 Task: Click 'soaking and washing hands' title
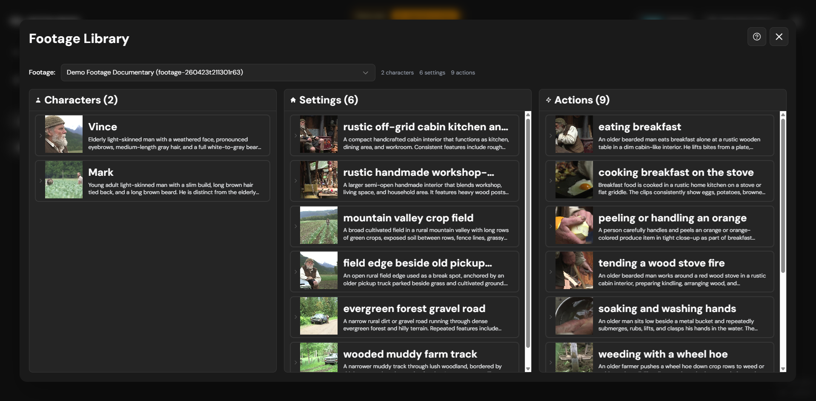point(667,309)
